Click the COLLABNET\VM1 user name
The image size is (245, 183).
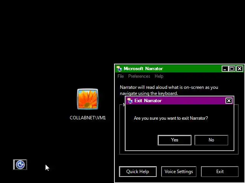88,118
